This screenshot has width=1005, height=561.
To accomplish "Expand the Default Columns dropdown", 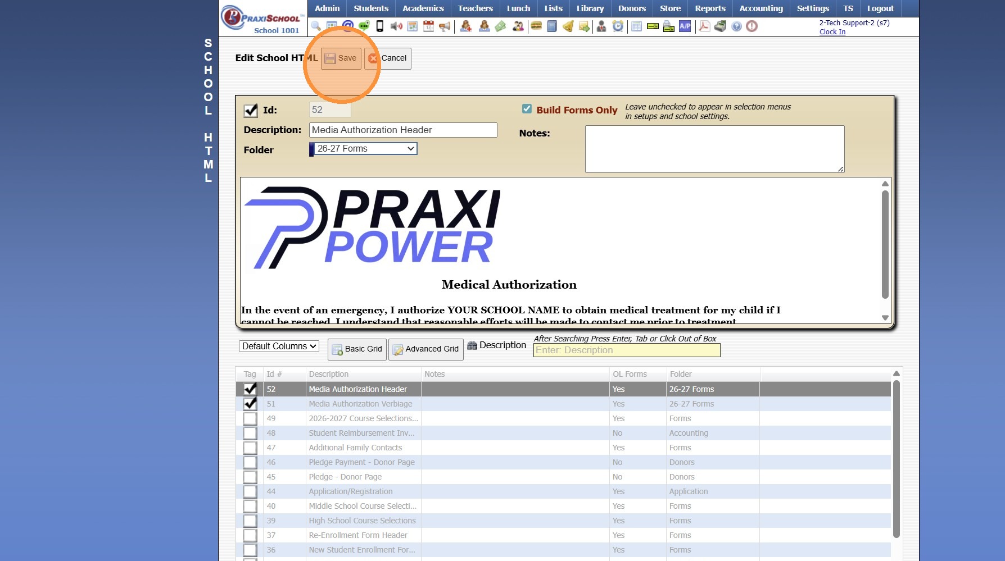I will tap(279, 346).
